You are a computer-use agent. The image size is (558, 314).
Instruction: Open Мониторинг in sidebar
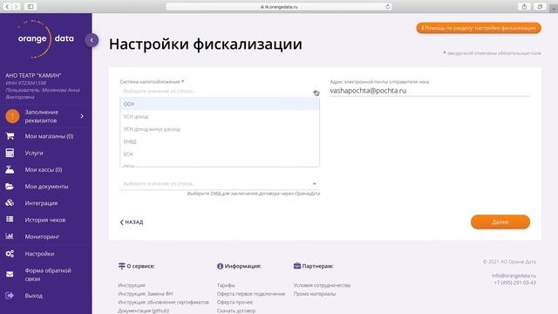[42, 236]
